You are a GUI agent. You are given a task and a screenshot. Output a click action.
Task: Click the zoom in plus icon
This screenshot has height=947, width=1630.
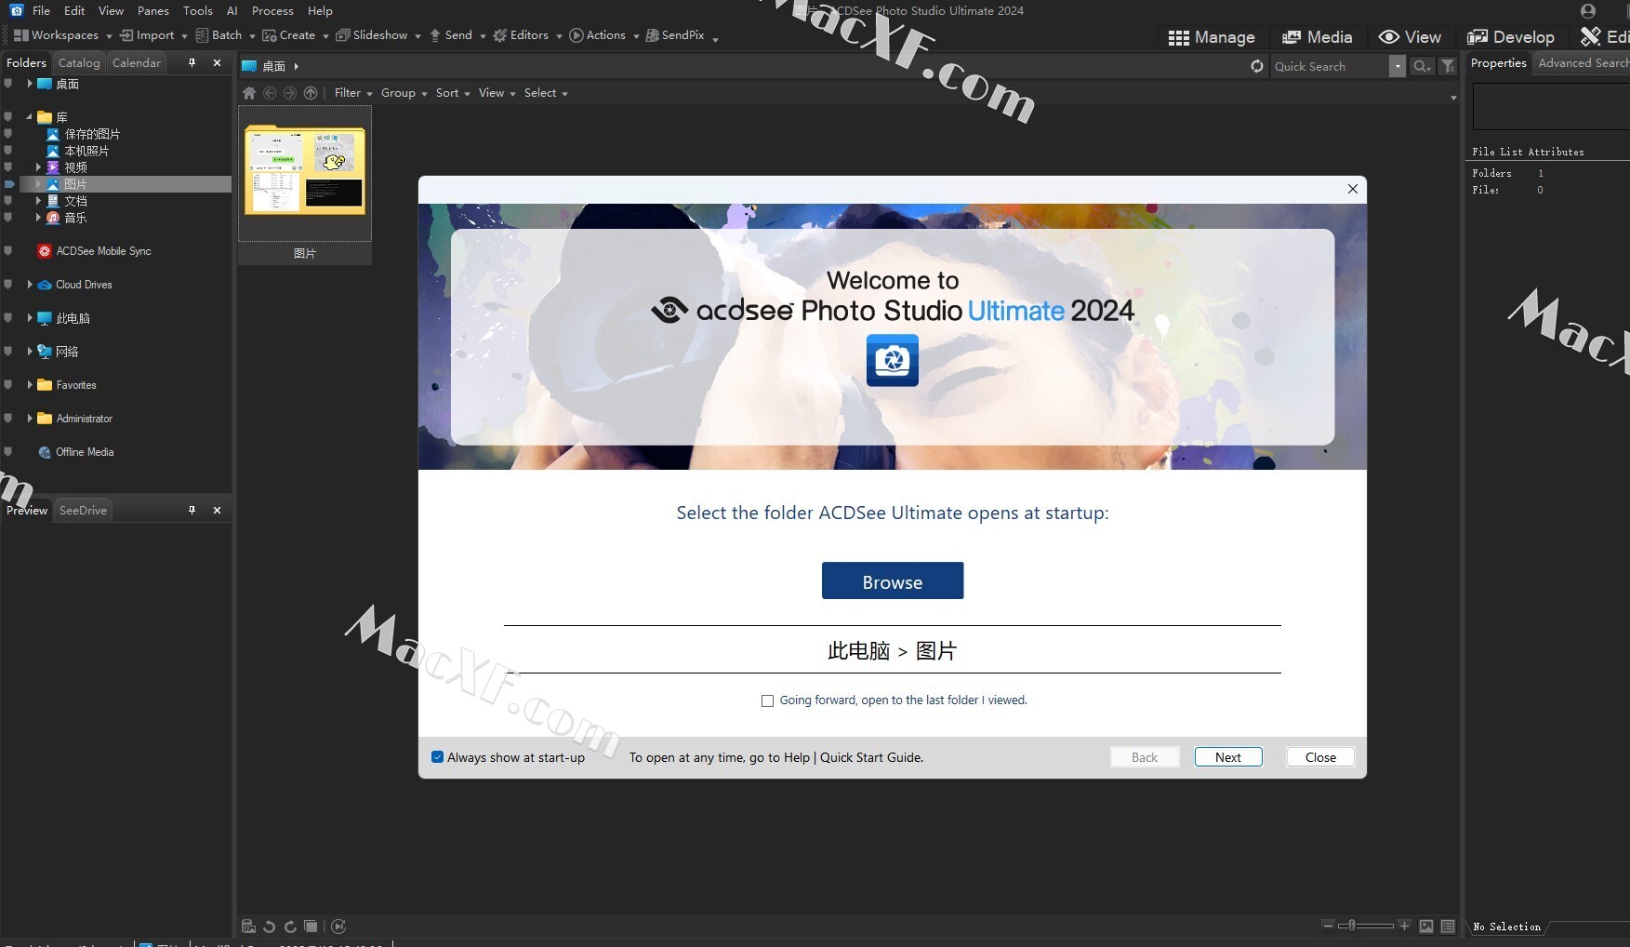click(x=1404, y=926)
